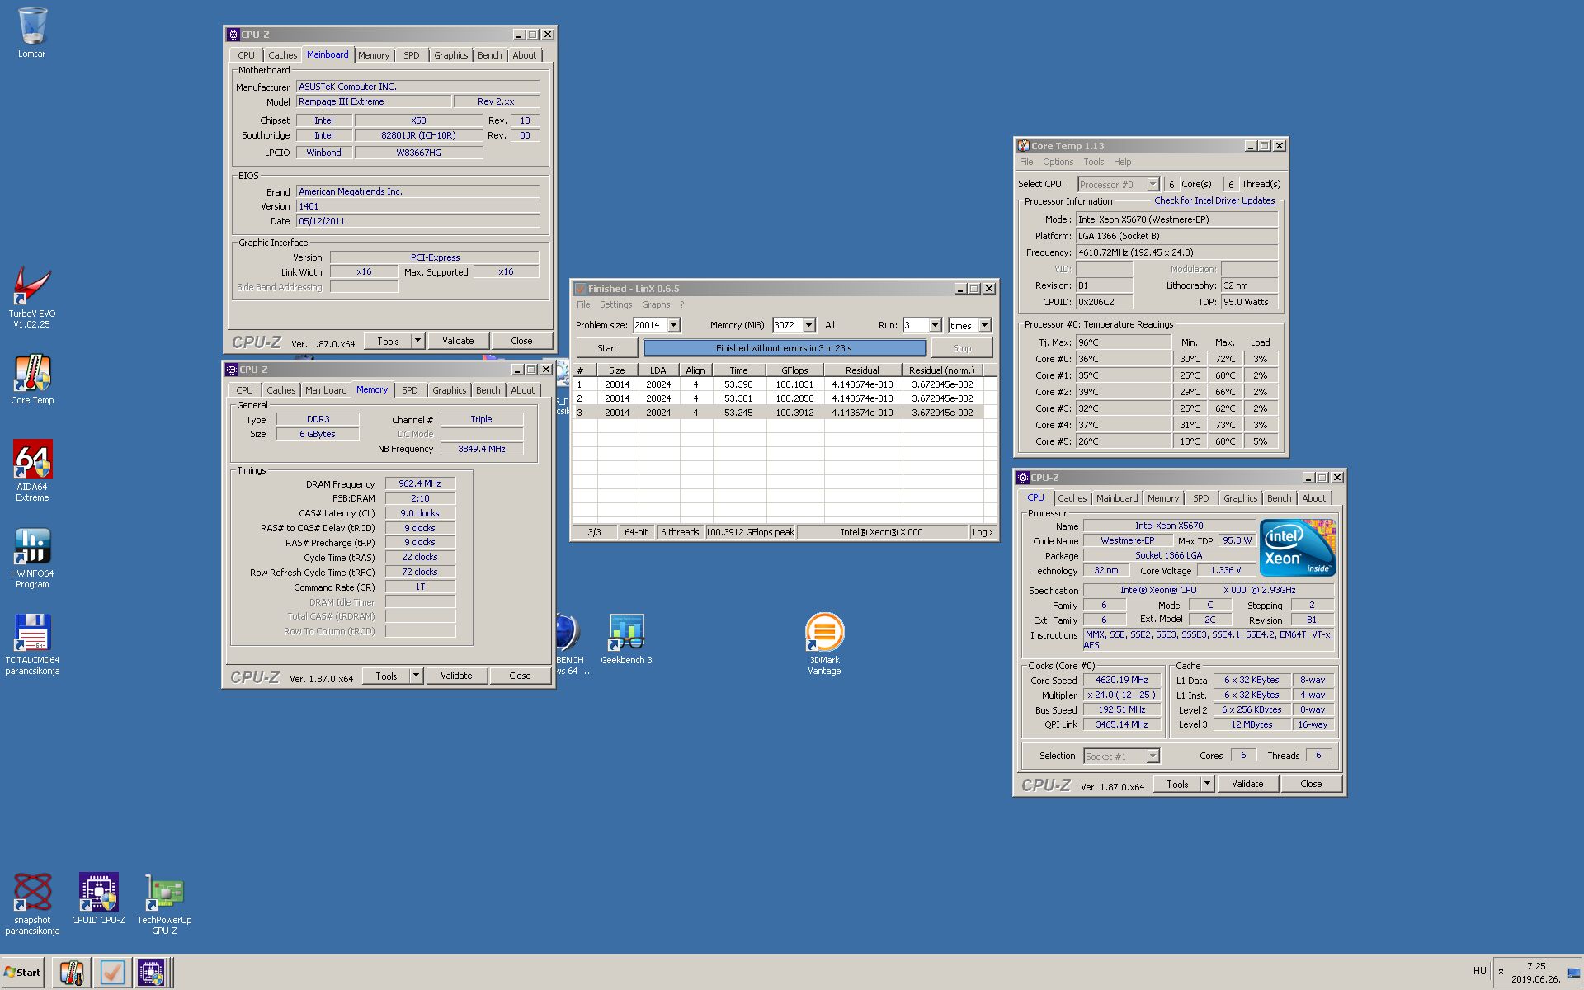
Task: Click Start button in LinX
Action: pos(606,348)
